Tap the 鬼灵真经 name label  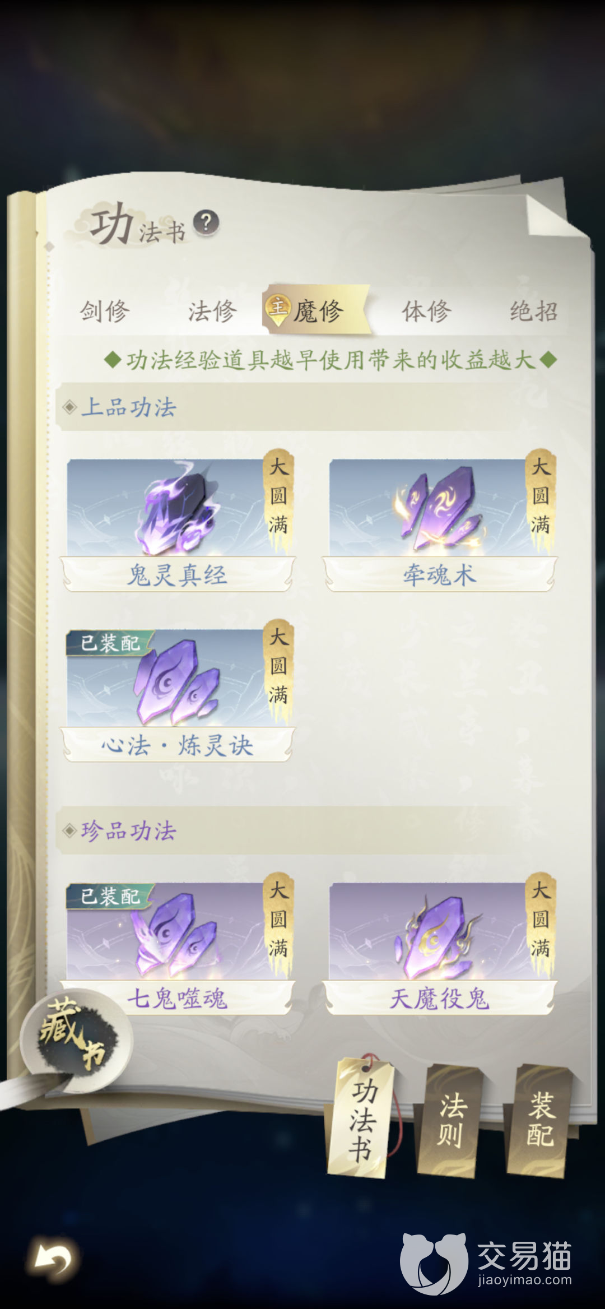coord(178,575)
